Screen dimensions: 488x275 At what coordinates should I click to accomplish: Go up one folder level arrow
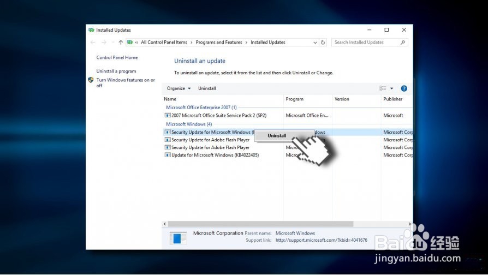[x=121, y=43]
